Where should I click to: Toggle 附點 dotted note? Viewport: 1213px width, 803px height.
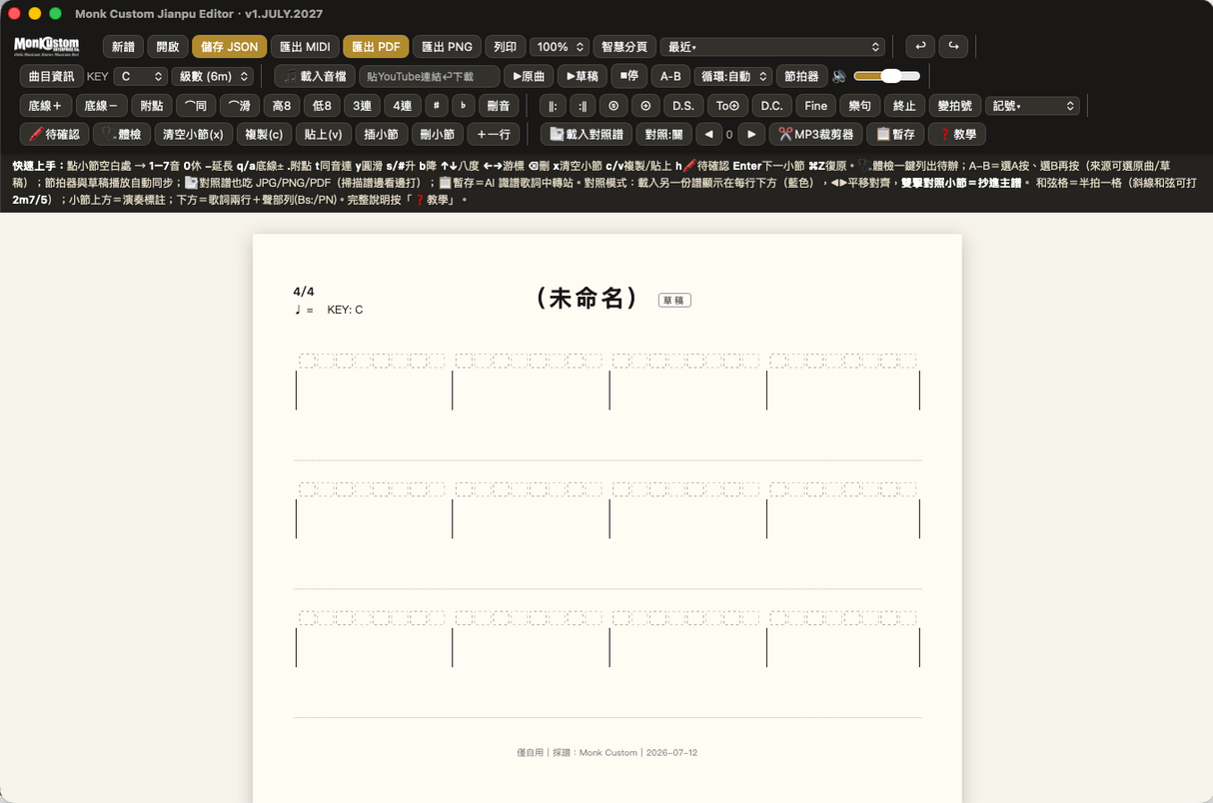152,106
